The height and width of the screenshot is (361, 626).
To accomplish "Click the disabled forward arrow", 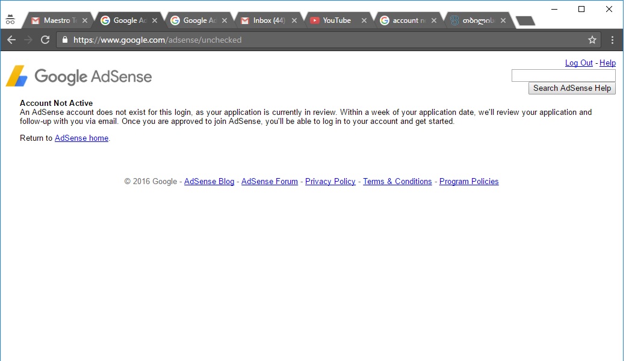I will click(x=28, y=40).
